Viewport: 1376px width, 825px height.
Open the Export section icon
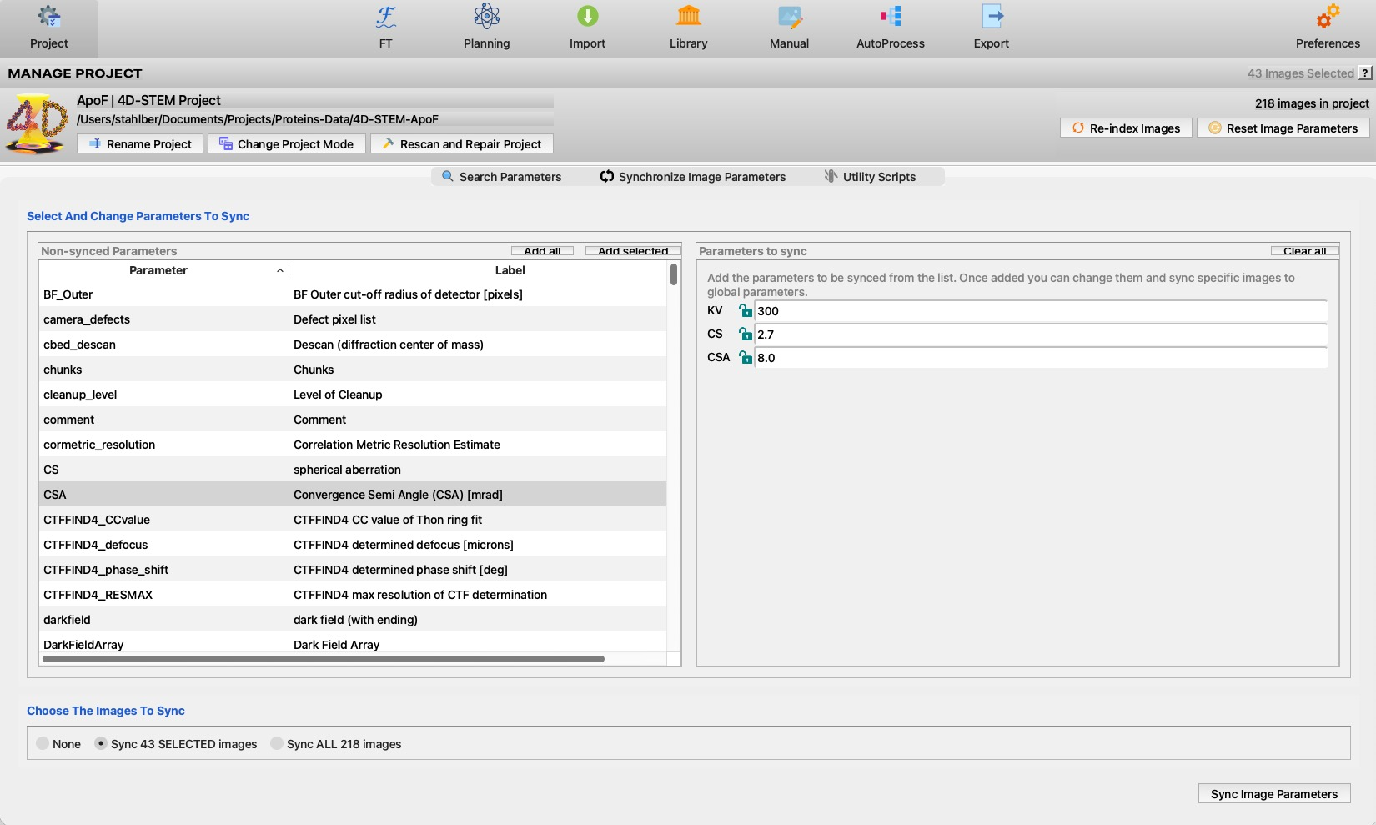tap(992, 17)
